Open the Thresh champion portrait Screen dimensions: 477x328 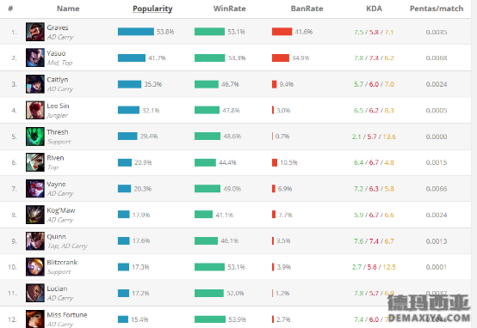coord(35,137)
